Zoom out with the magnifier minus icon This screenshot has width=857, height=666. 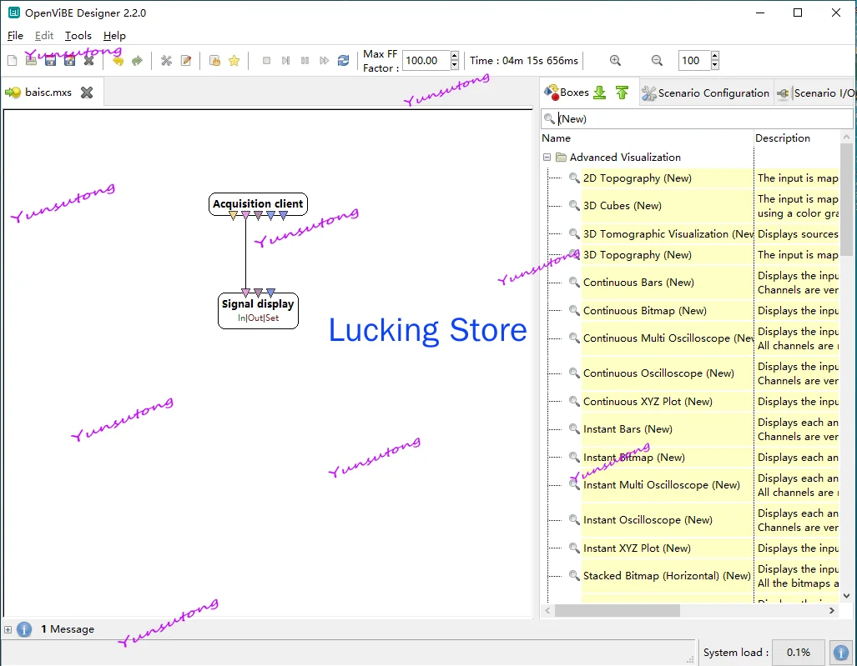click(x=658, y=61)
